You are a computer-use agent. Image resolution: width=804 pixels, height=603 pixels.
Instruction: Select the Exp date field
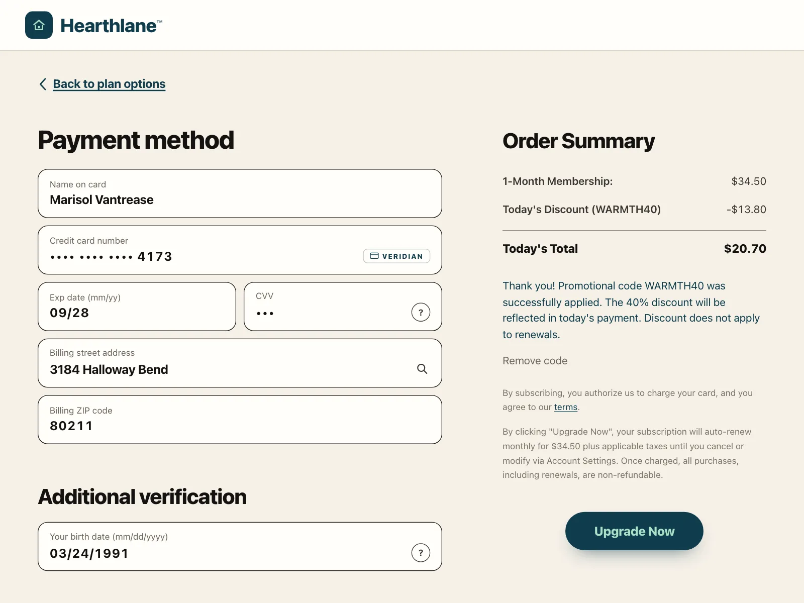pyautogui.click(x=137, y=307)
